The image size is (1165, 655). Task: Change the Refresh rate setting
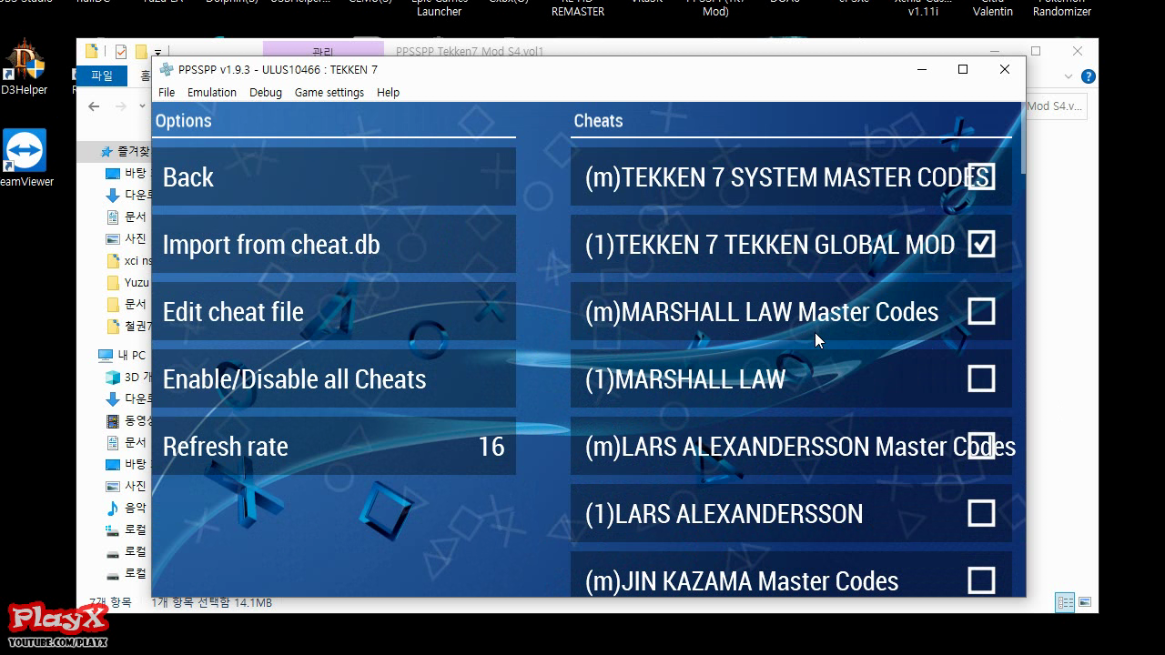(334, 446)
